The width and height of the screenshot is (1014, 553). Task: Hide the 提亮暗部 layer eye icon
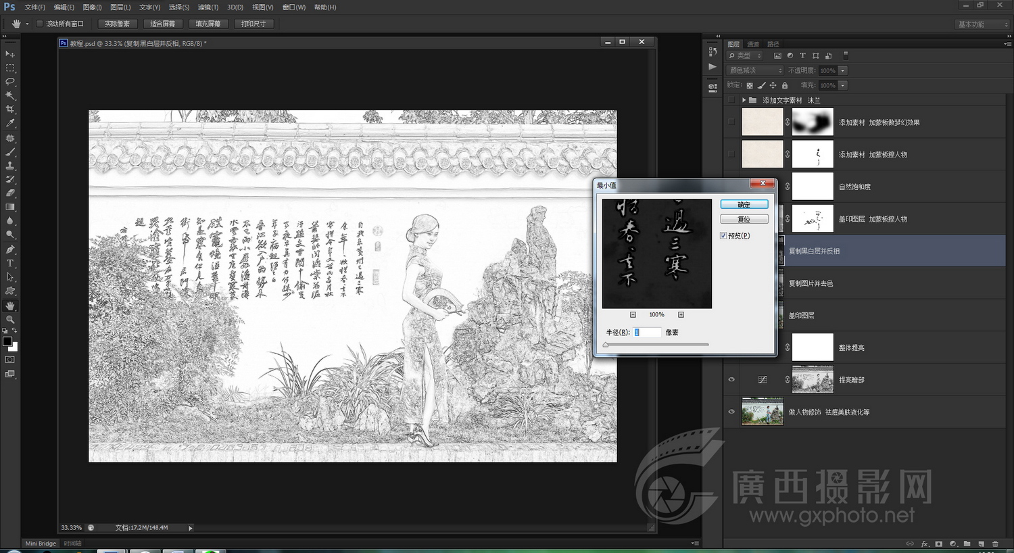pyautogui.click(x=731, y=380)
